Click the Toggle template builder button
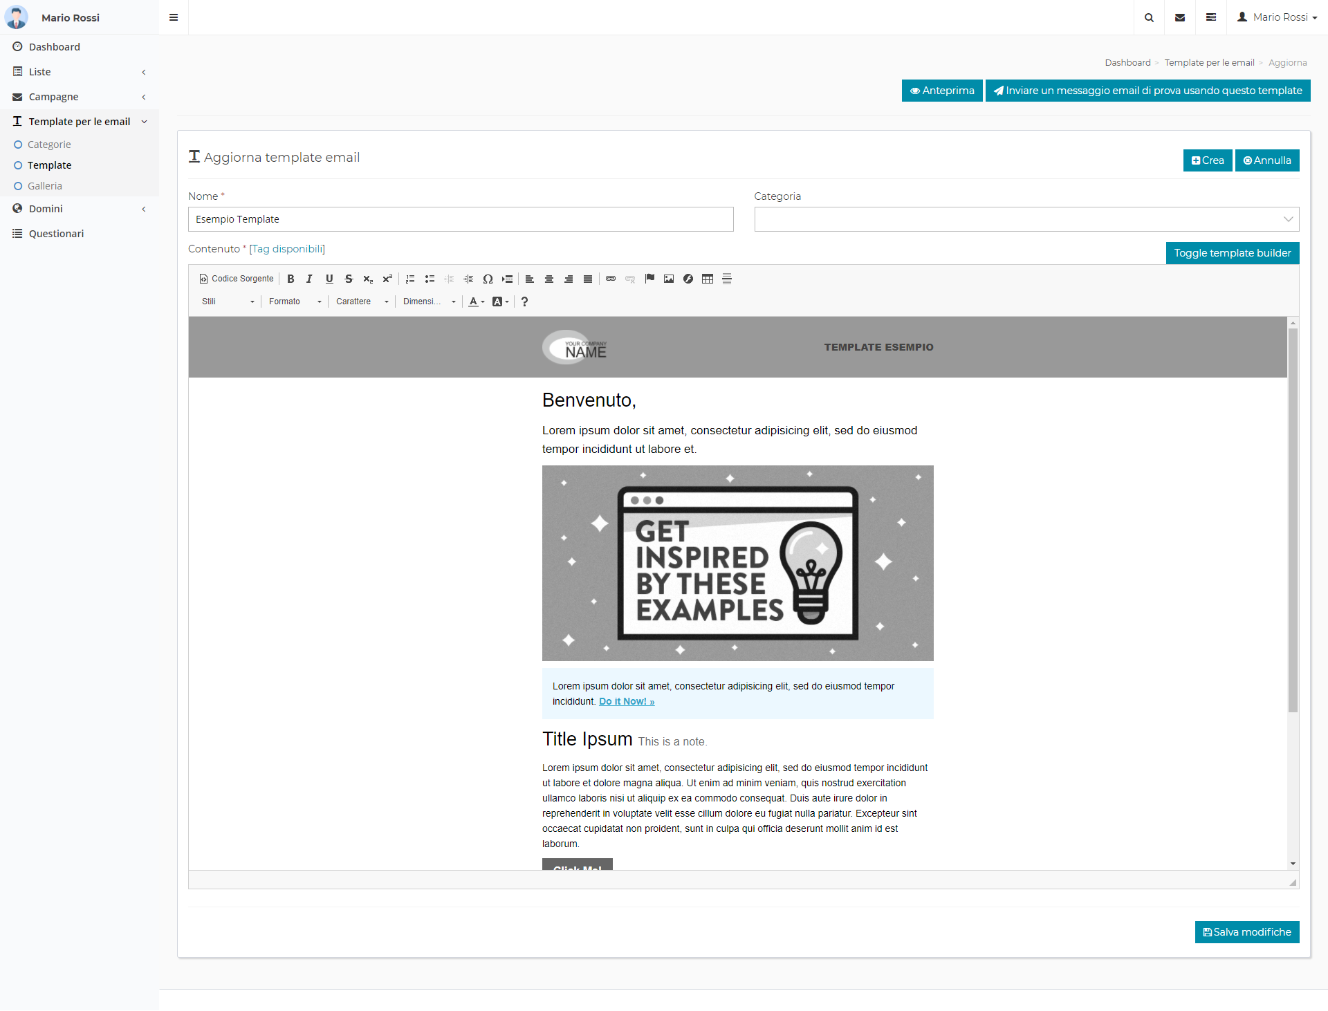The image size is (1328, 1011). 1232,253
